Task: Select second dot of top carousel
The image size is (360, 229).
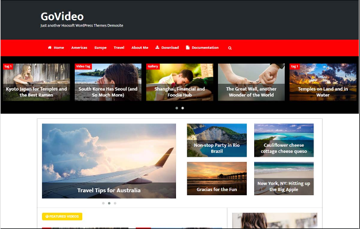Action: point(183,108)
